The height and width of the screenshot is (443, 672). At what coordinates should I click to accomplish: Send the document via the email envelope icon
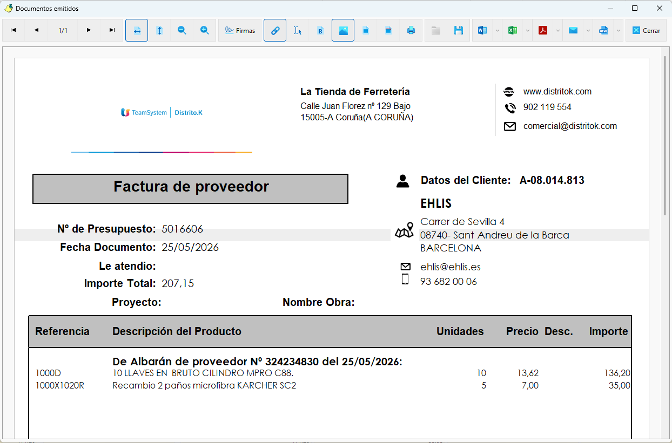(x=573, y=31)
